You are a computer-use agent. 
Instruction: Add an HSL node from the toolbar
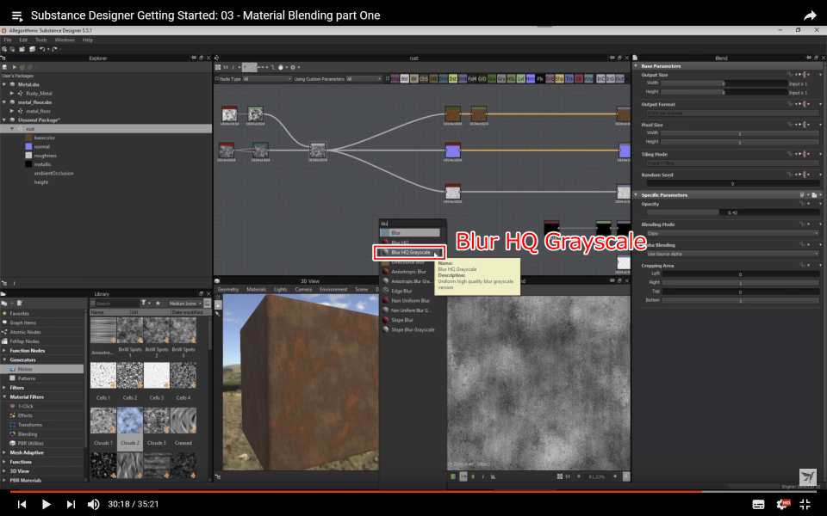pyautogui.click(x=511, y=78)
